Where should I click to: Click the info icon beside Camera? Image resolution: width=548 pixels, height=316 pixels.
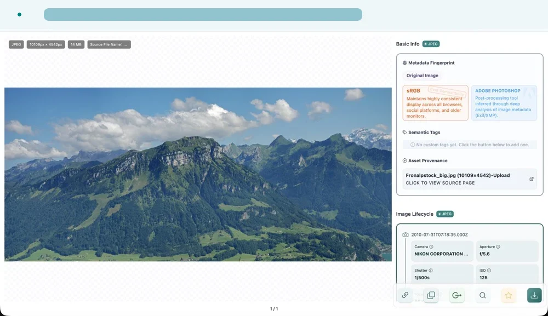point(431,246)
